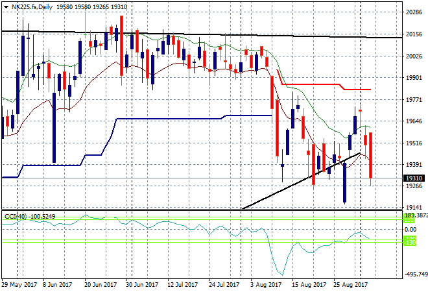Screen dimensions: 428x292
Task: Select the 20156 price axis label
Action: (414, 34)
